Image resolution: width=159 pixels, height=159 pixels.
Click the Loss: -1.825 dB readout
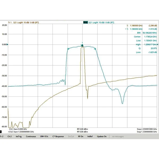146,52
